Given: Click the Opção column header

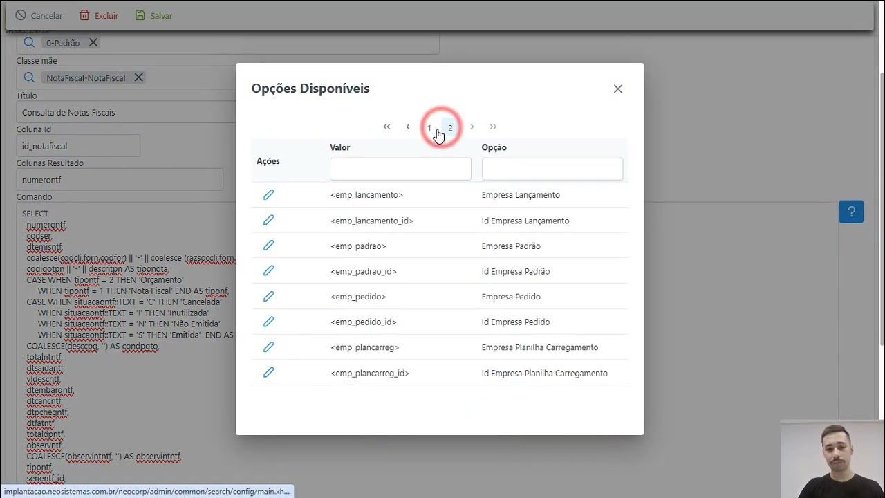Looking at the screenshot, I should [x=494, y=147].
